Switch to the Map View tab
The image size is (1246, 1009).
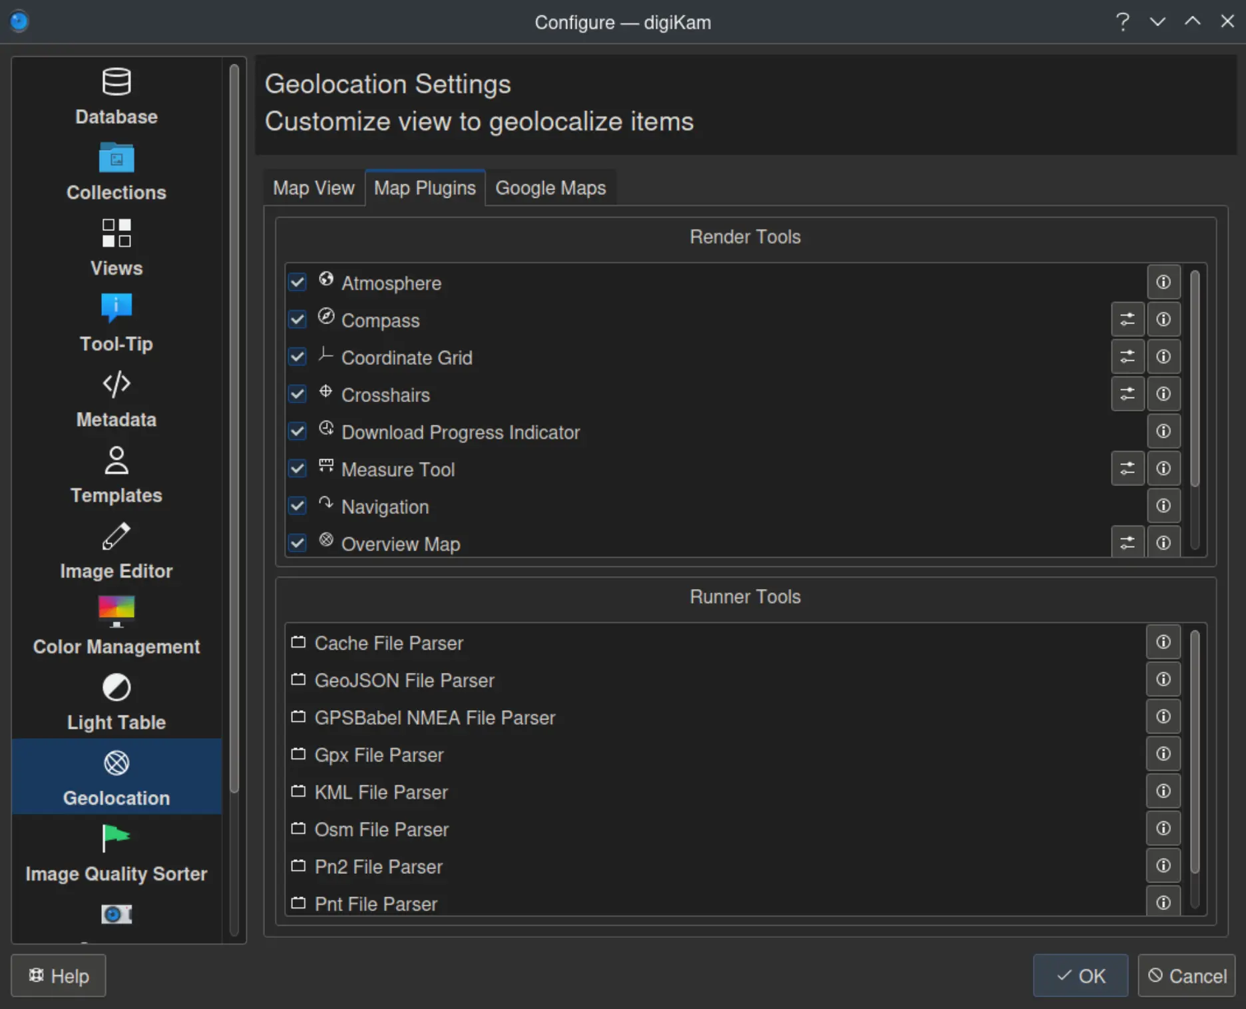(313, 188)
